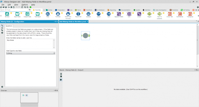Select the Transpose tool icon
The image size is (199, 107).
[x=190, y=14]
